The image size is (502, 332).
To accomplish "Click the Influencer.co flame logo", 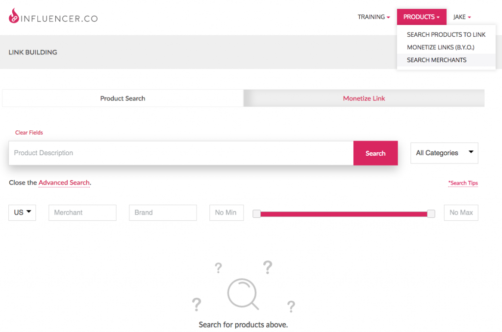I will click(14, 16).
